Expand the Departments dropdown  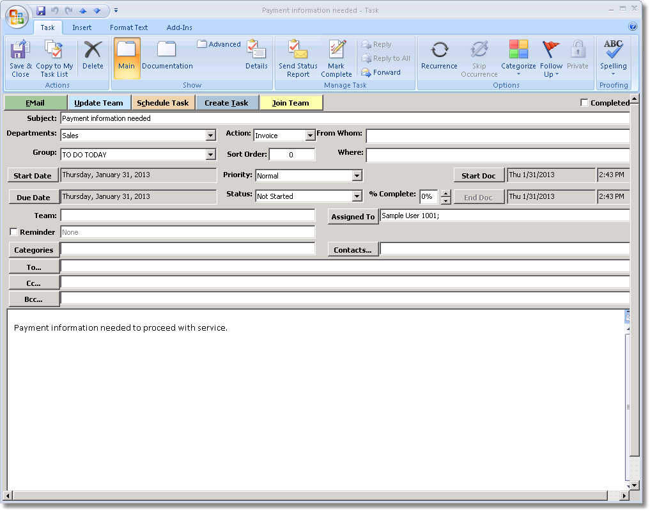point(211,136)
